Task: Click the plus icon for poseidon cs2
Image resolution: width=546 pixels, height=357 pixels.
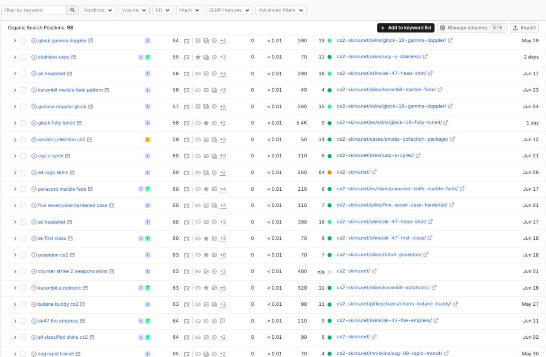Action: [34, 255]
